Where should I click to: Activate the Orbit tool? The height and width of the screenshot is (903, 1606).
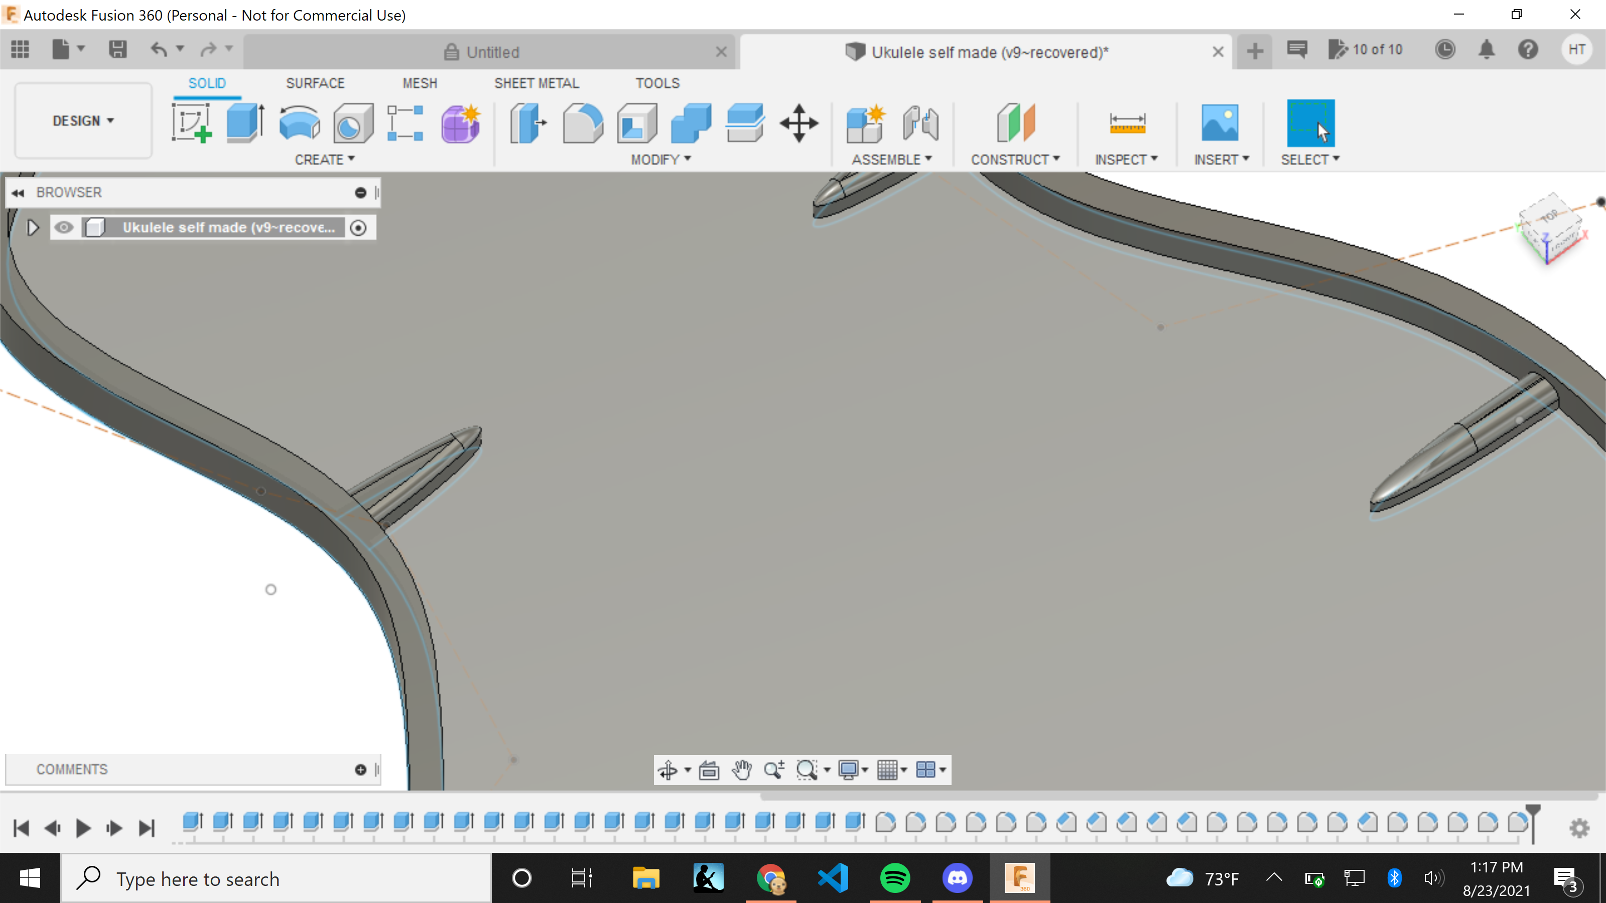(669, 770)
